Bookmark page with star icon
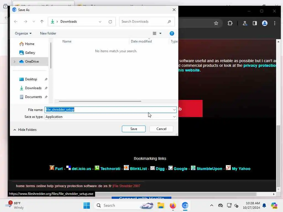The height and width of the screenshot is (212, 283). (216, 23)
